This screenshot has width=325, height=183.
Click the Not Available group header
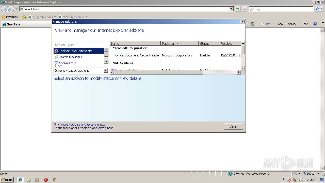[123, 63]
